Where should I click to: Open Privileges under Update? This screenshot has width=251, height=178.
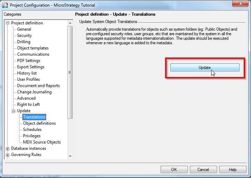[32, 136]
